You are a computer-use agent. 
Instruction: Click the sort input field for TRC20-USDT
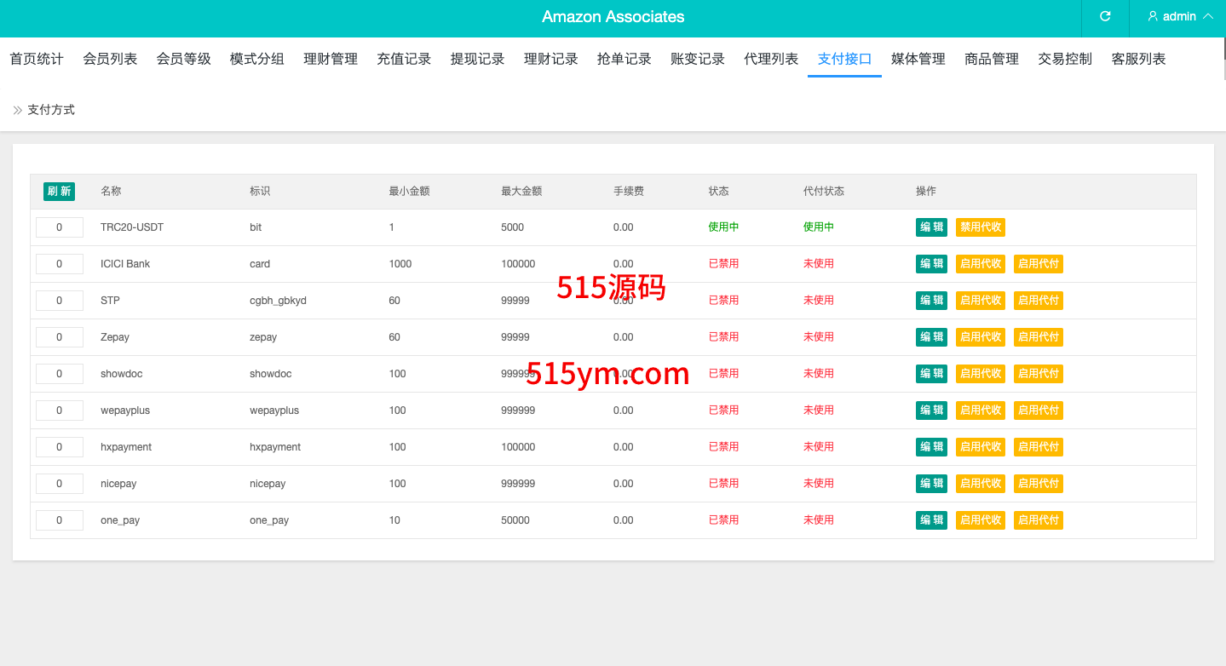point(60,227)
